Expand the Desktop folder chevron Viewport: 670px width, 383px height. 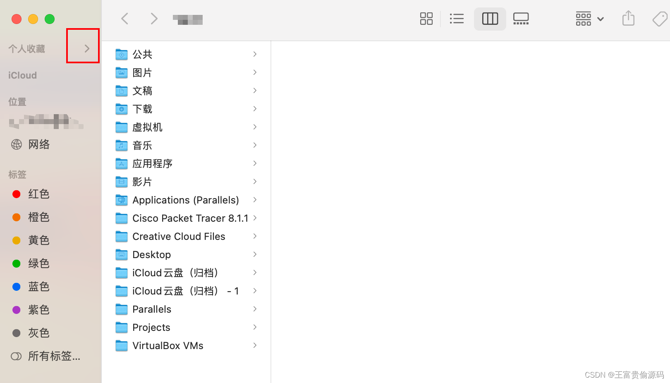click(x=255, y=254)
